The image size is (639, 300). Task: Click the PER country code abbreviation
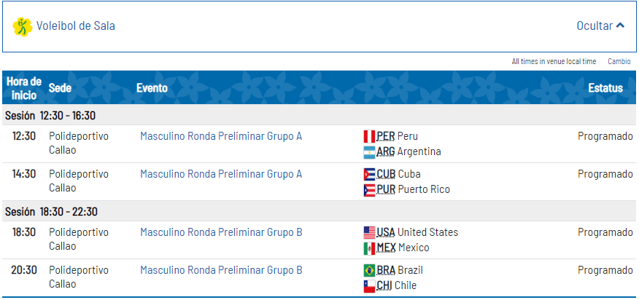tap(386, 136)
